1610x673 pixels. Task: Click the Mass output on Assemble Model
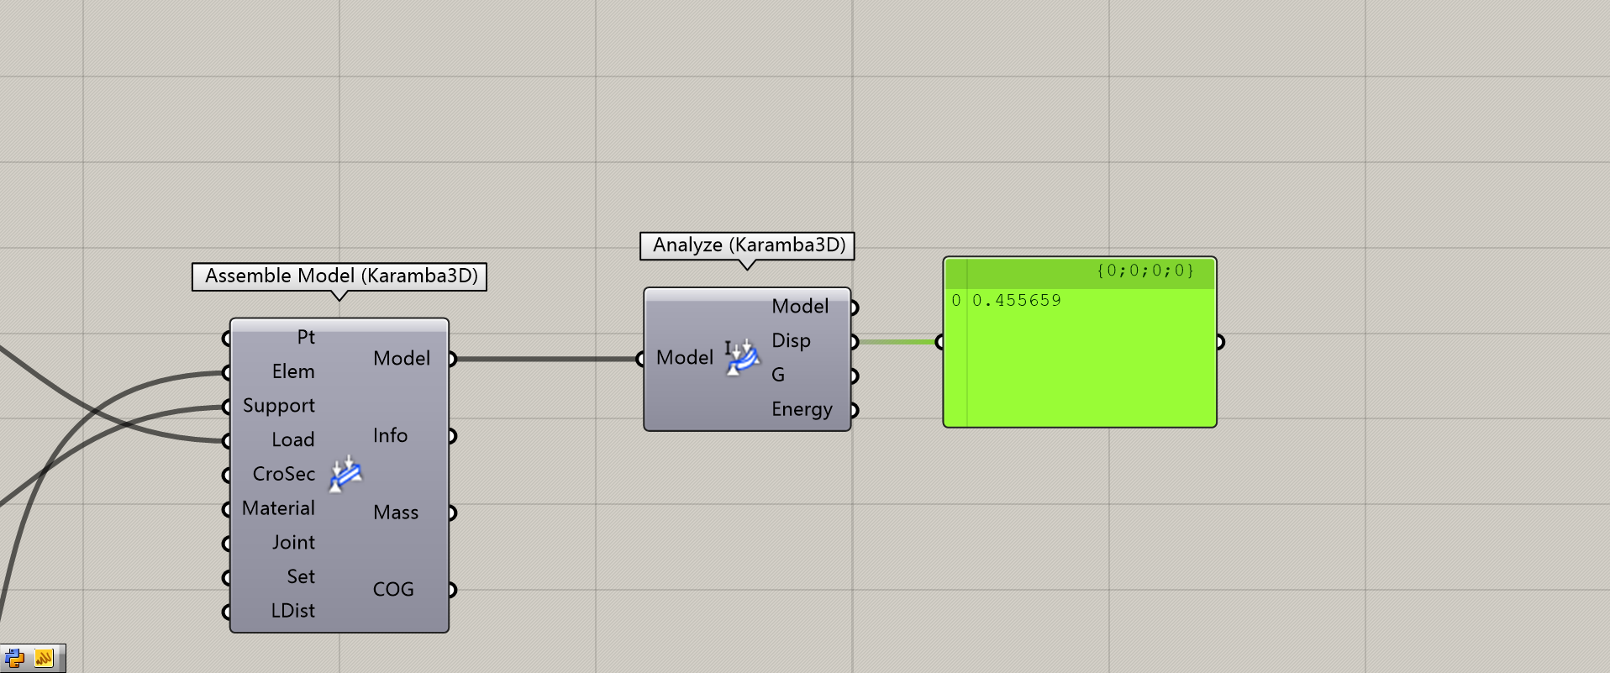pos(396,513)
